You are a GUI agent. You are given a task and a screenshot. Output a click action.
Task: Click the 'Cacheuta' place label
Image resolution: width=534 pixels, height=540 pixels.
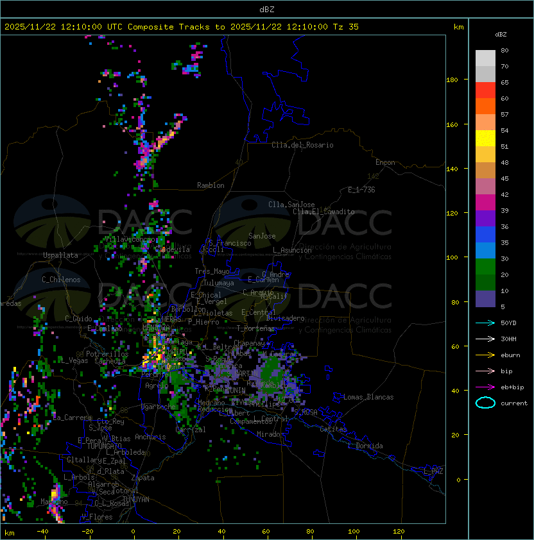pos(110,361)
